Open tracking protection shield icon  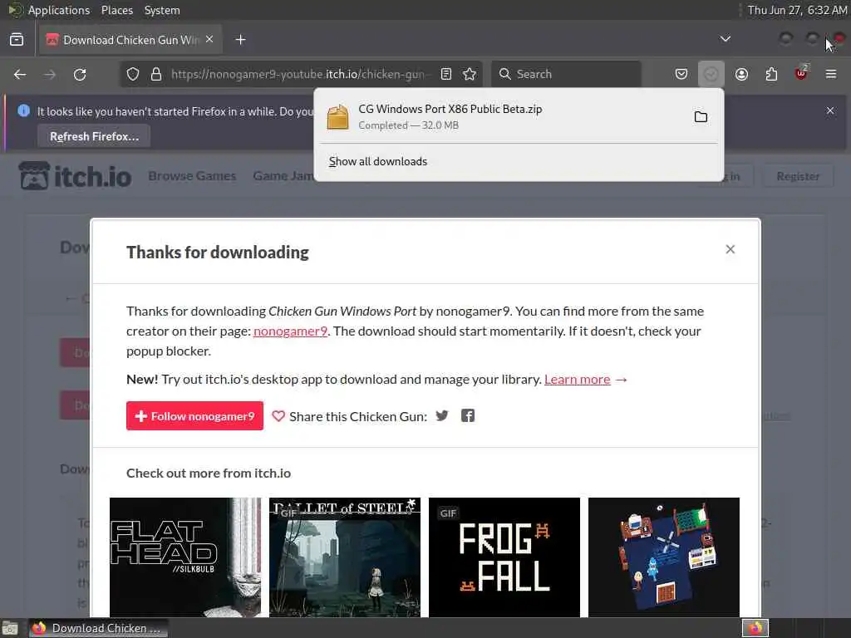point(133,74)
